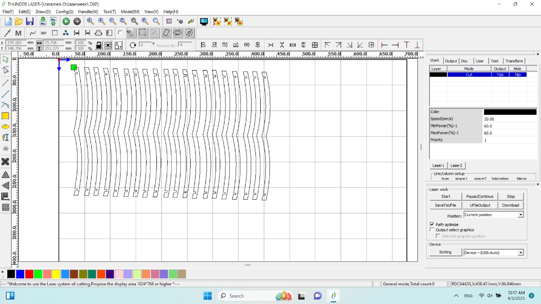This screenshot has width=541, height=304.
Task: Open preview with the monitor icon
Action: [204, 21]
